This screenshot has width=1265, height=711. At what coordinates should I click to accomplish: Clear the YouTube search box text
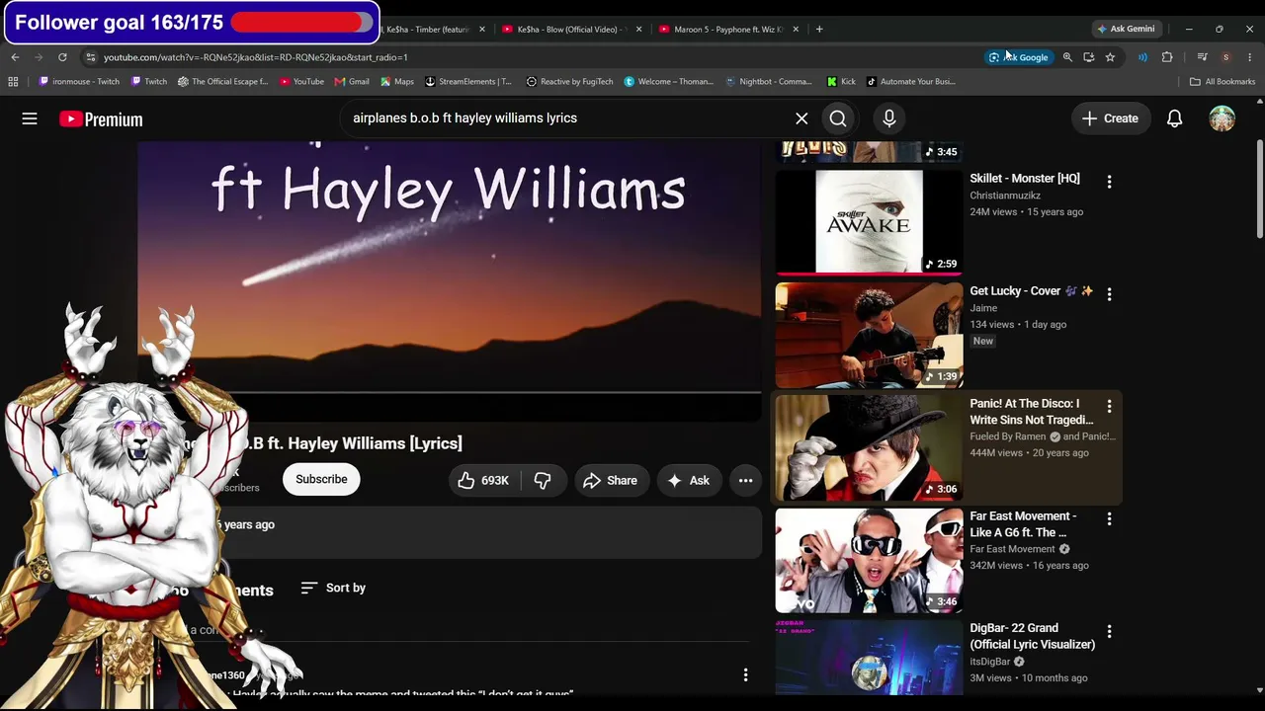coord(801,118)
